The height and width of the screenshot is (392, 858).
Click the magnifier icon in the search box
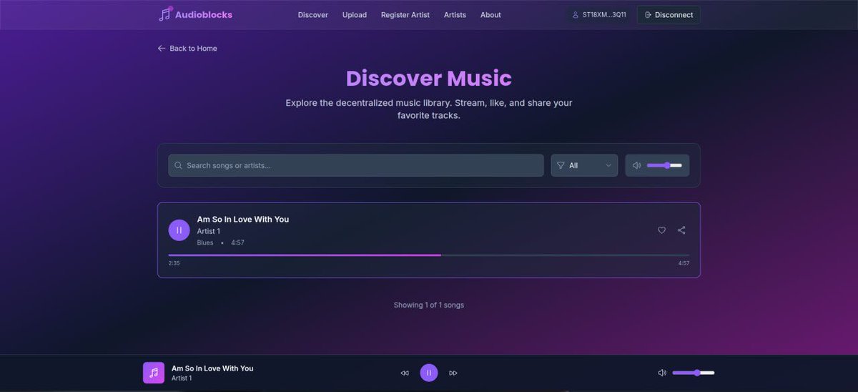178,165
